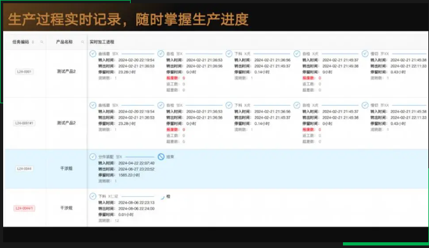
Task: Open search filter in 产品名称 header
Action: pos(82,42)
